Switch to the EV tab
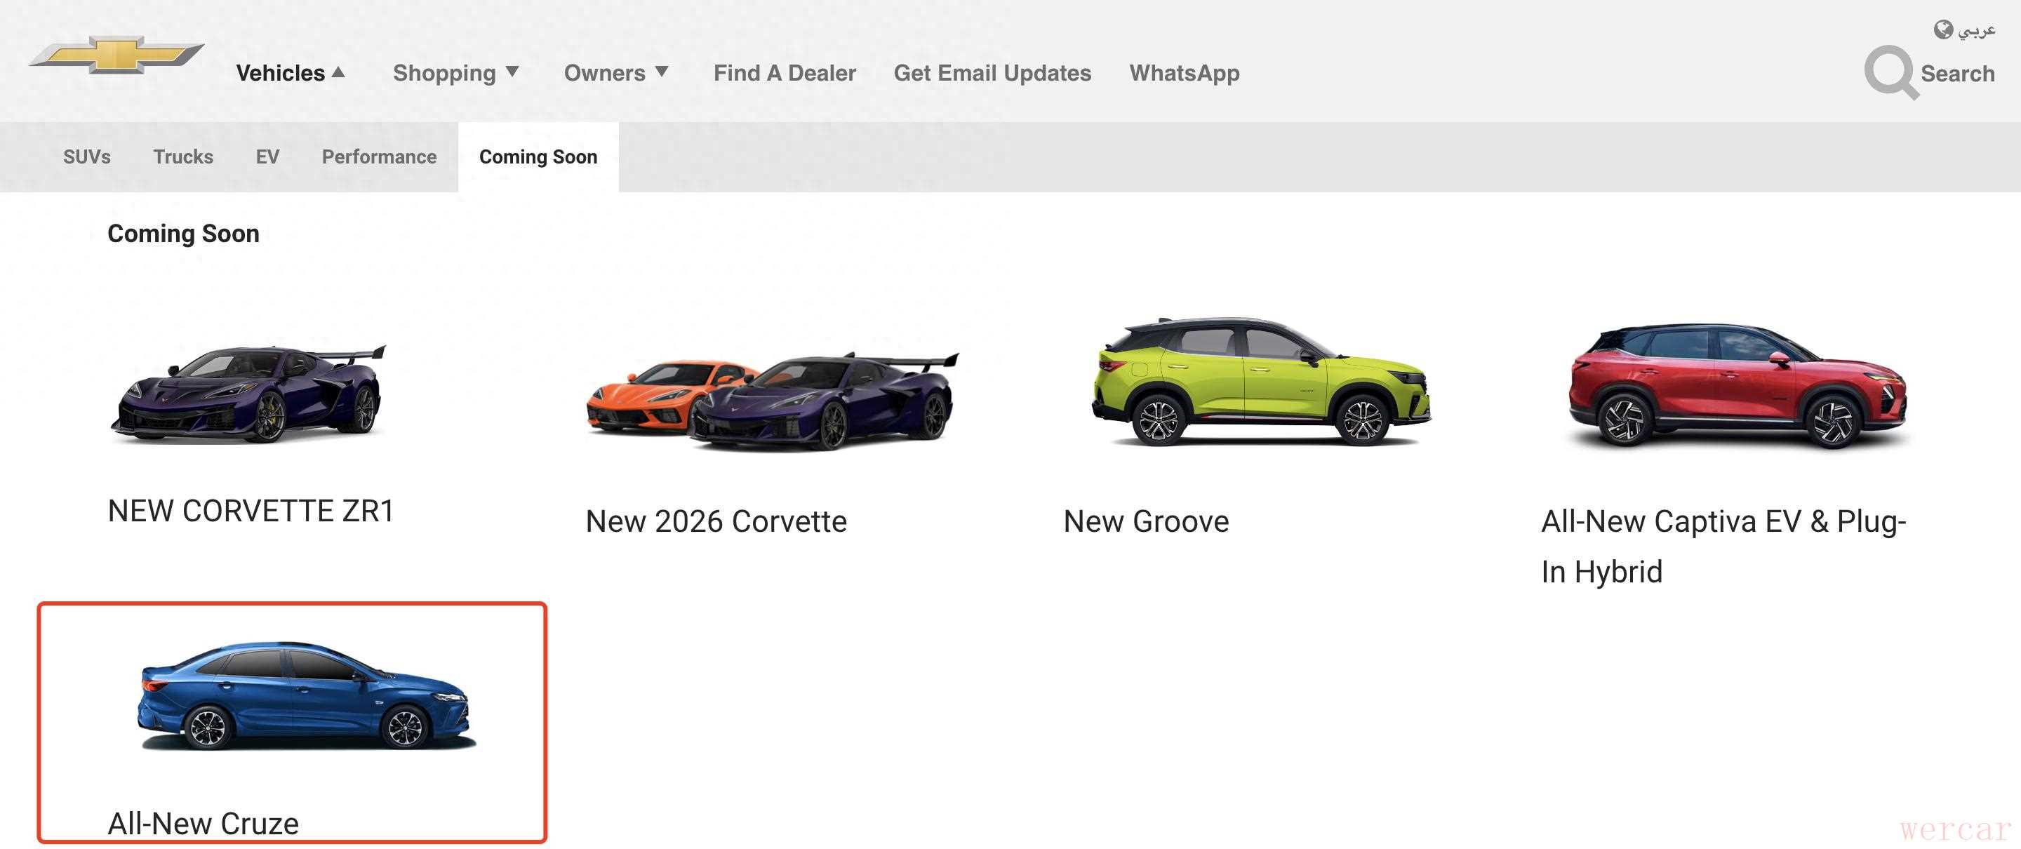This screenshot has height=849, width=2021. (x=267, y=157)
